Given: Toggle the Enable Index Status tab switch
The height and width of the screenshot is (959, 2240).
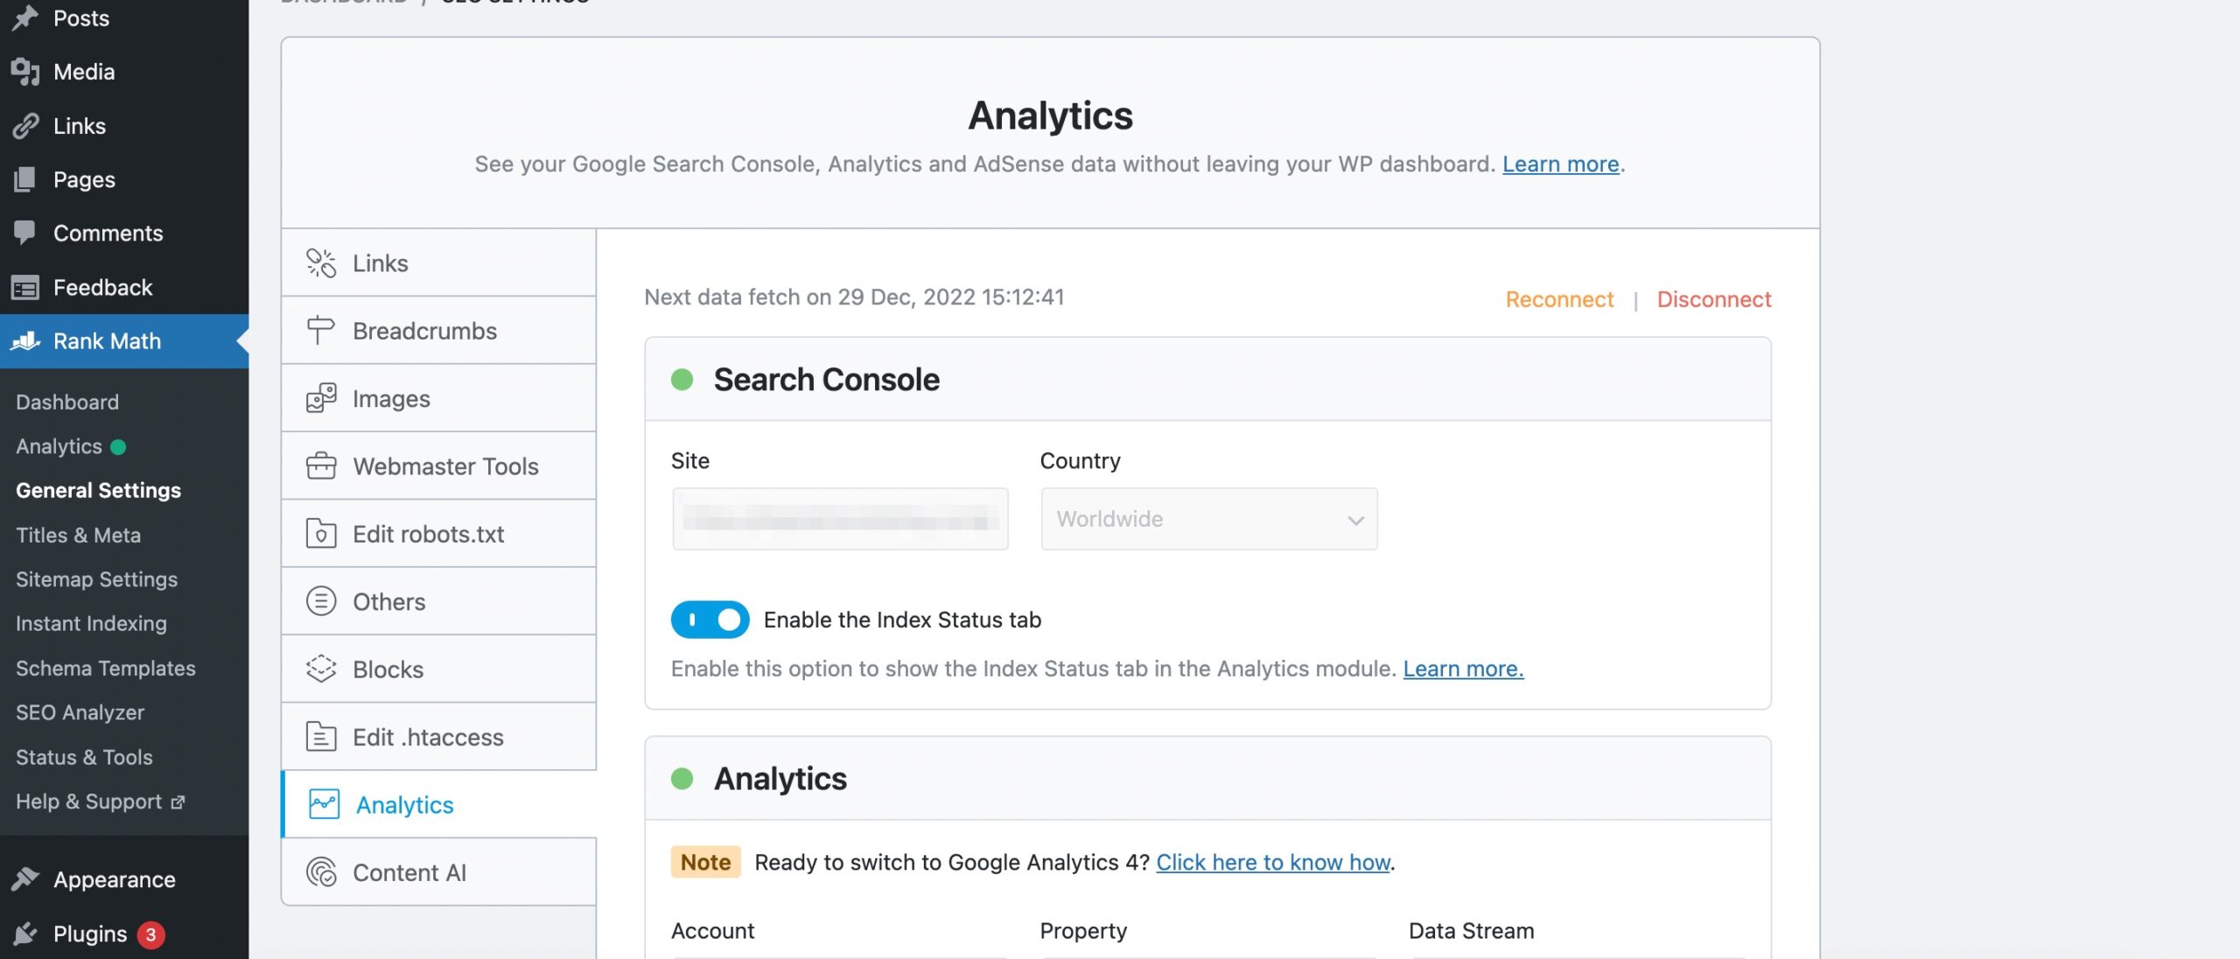Looking at the screenshot, I should click(710, 619).
